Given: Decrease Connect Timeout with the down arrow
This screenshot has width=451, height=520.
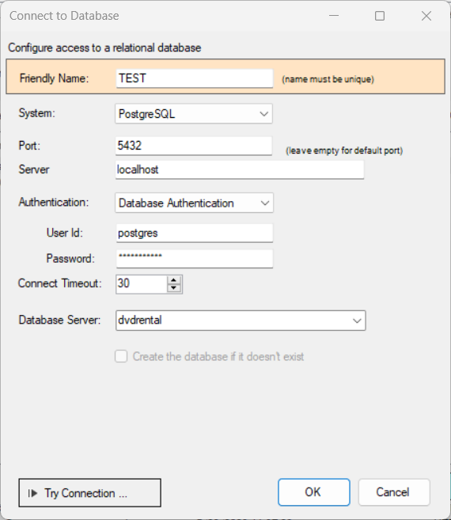Looking at the screenshot, I should click(174, 288).
